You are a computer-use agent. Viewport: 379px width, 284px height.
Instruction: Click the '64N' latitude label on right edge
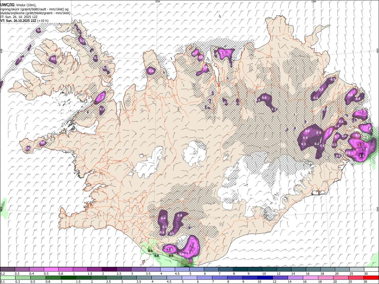(378, 209)
